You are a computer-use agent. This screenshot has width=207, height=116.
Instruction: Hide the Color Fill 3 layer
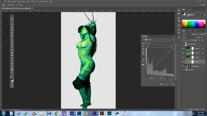point(183,49)
